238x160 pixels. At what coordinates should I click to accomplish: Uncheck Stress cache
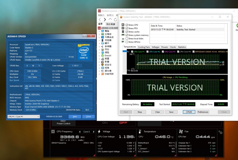tap(127, 32)
